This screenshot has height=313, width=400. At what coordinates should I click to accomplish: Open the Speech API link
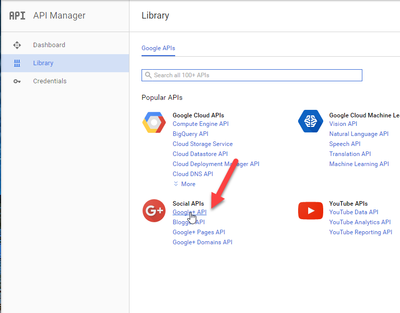[x=345, y=144]
